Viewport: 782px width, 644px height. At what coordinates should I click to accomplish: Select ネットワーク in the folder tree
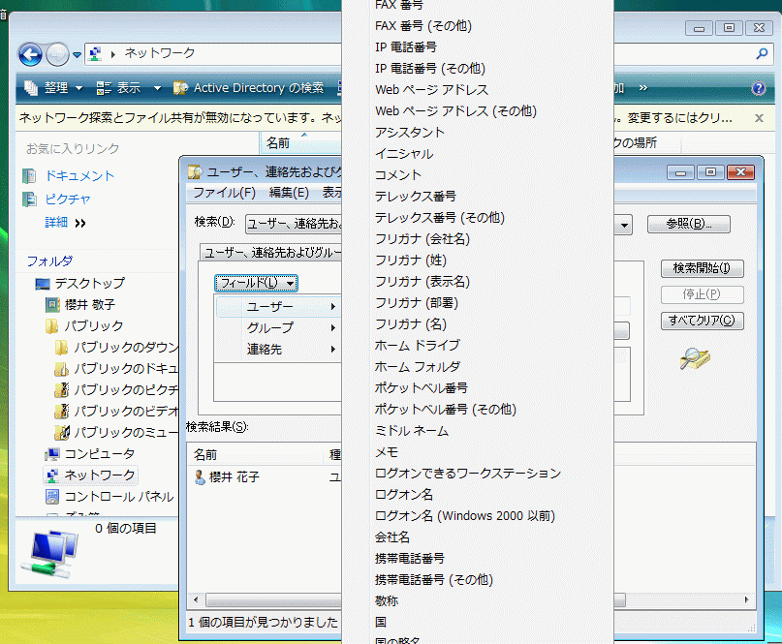pos(99,475)
